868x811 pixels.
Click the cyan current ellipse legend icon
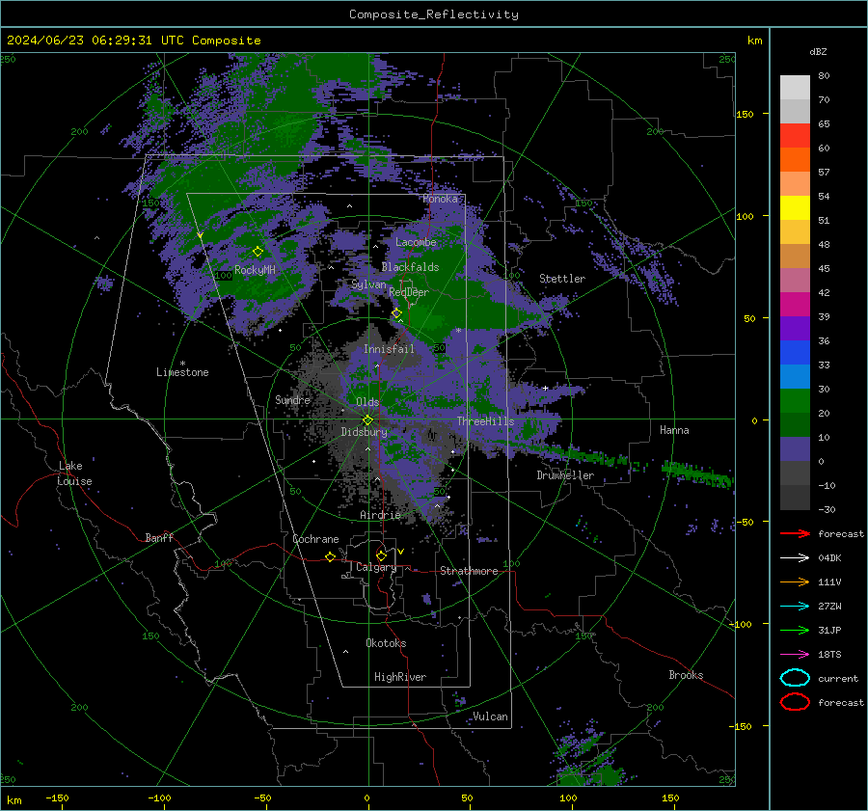click(795, 678)
